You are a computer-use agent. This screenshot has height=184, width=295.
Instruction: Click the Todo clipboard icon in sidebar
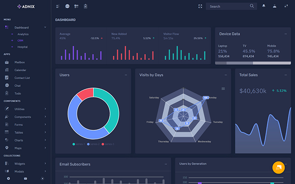7,93
